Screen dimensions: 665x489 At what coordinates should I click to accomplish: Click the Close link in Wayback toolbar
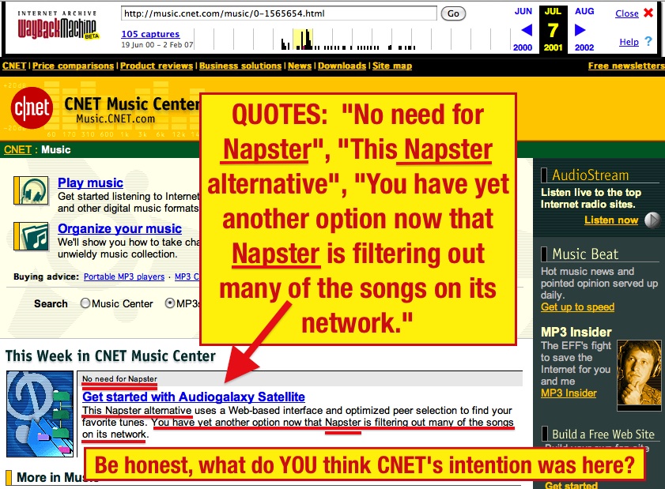[x=627, y=13]
